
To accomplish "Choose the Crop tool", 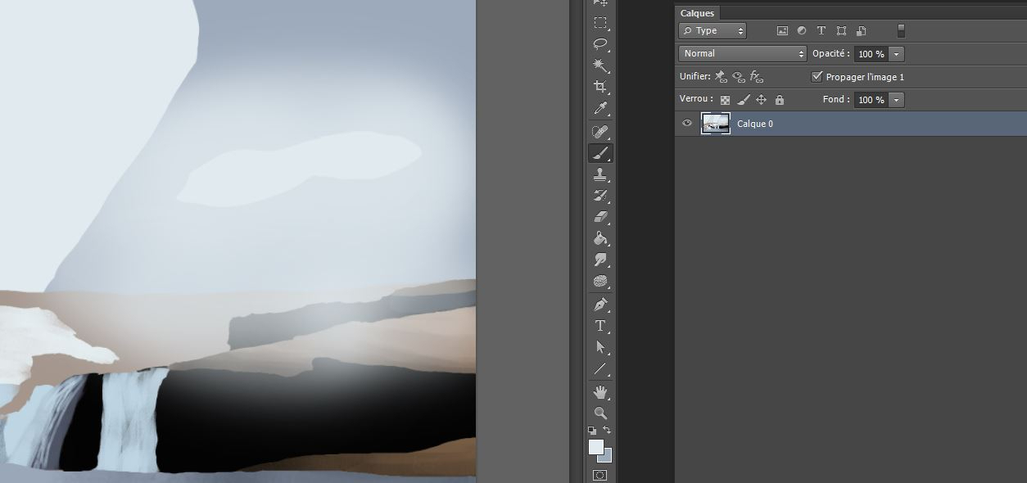I will click(600, 87).
